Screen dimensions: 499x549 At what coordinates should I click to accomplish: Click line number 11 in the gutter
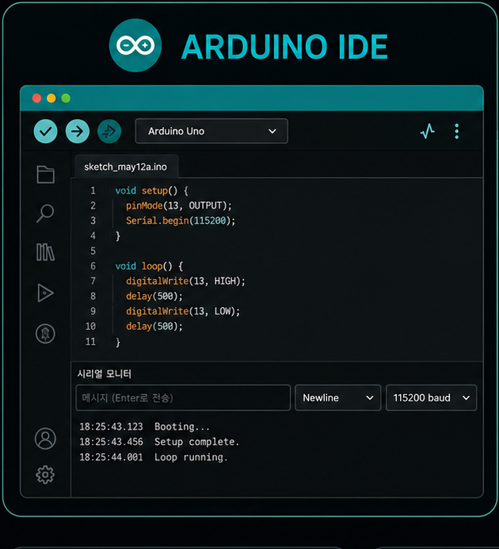point(90,342)
